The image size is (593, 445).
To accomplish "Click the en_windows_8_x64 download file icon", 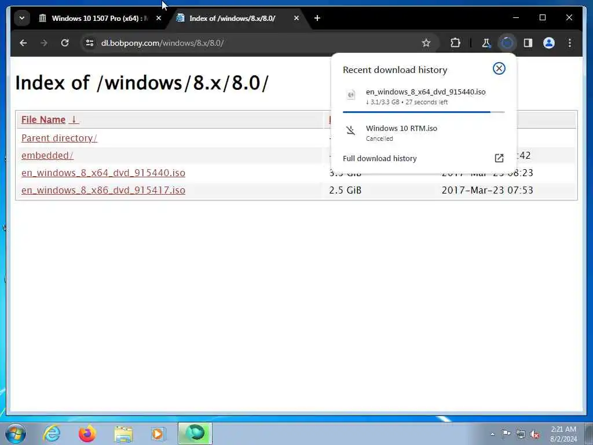I will point(351,94).
